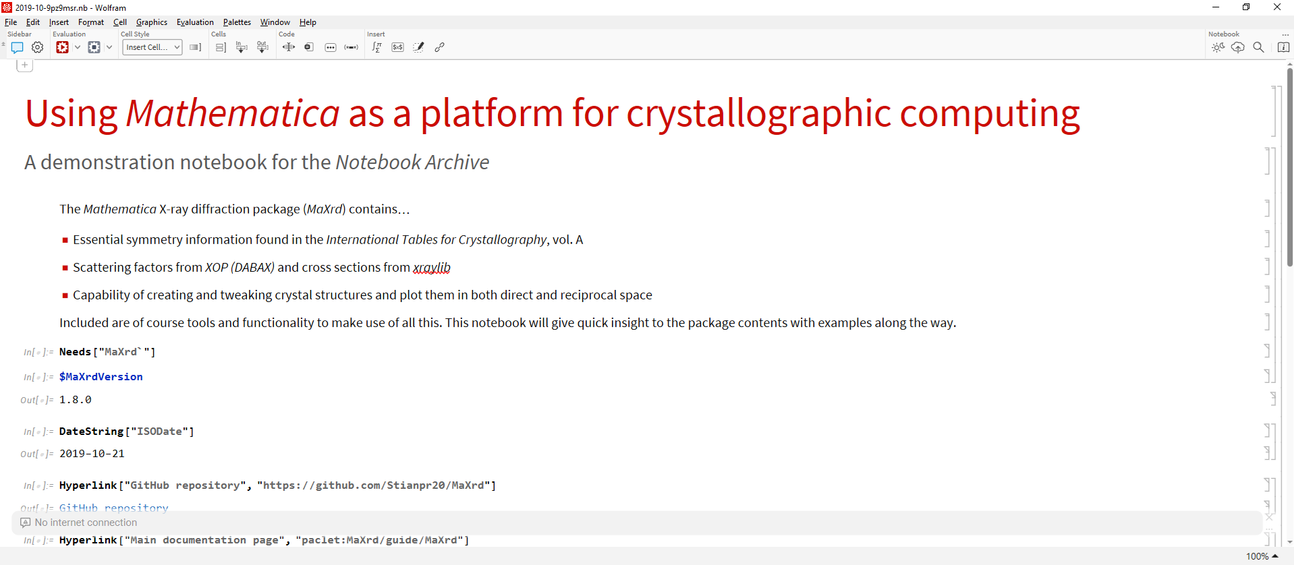Open the chat sidebar via speech-bubble icon
1294x565 pixels.
tap(18, 47)
